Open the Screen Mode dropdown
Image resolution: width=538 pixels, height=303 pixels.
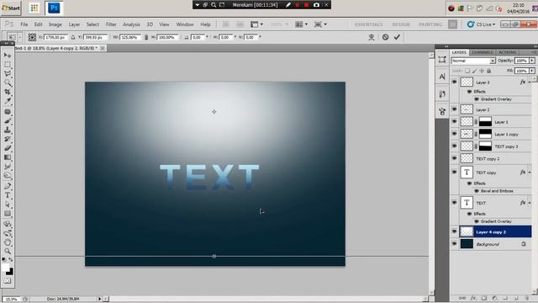[320, 24]
